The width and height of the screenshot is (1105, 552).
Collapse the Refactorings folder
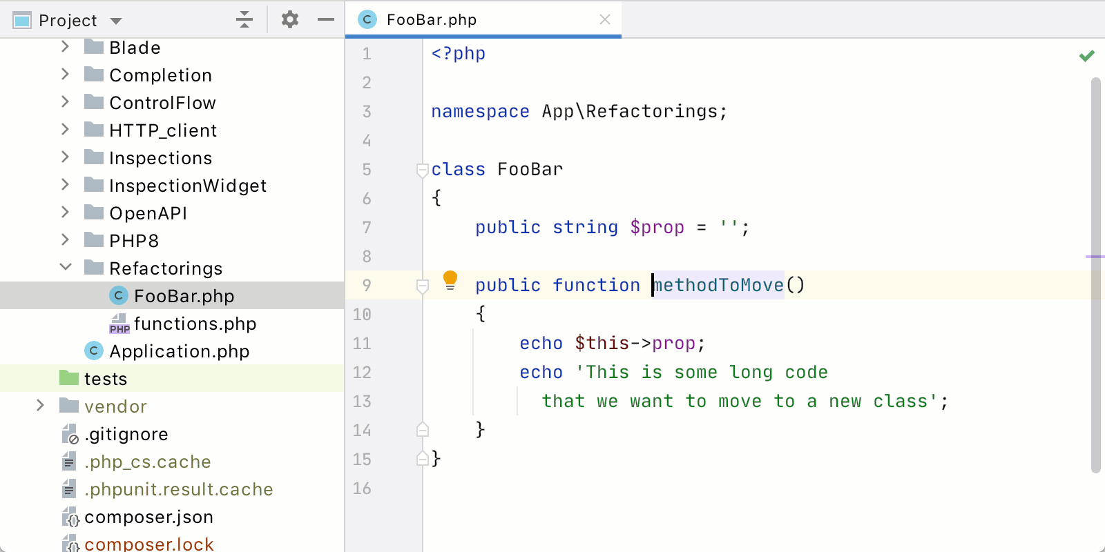pyautogui.click(x=66, y=267)
